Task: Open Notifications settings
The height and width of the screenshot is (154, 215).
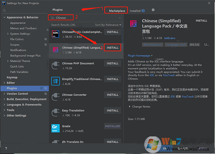Action: click(x=18, y=50)
